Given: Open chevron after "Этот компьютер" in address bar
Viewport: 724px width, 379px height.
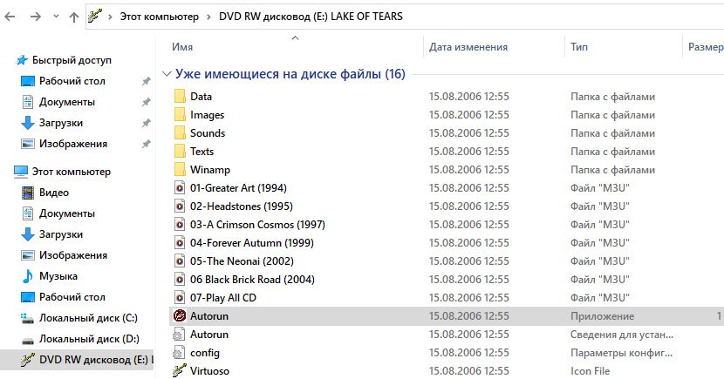Looking at the screenshot, I should [x=208, y=17].
